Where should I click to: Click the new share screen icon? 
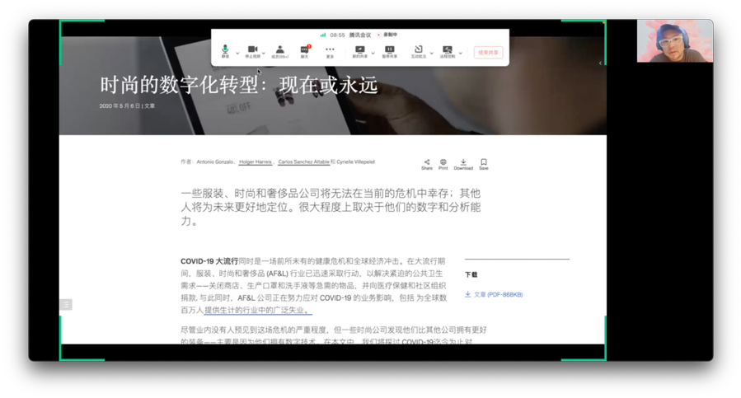click(x=360, y=51)
